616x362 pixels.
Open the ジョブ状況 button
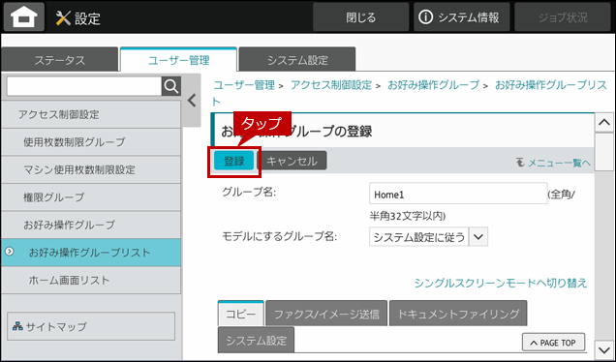point(563,17)
